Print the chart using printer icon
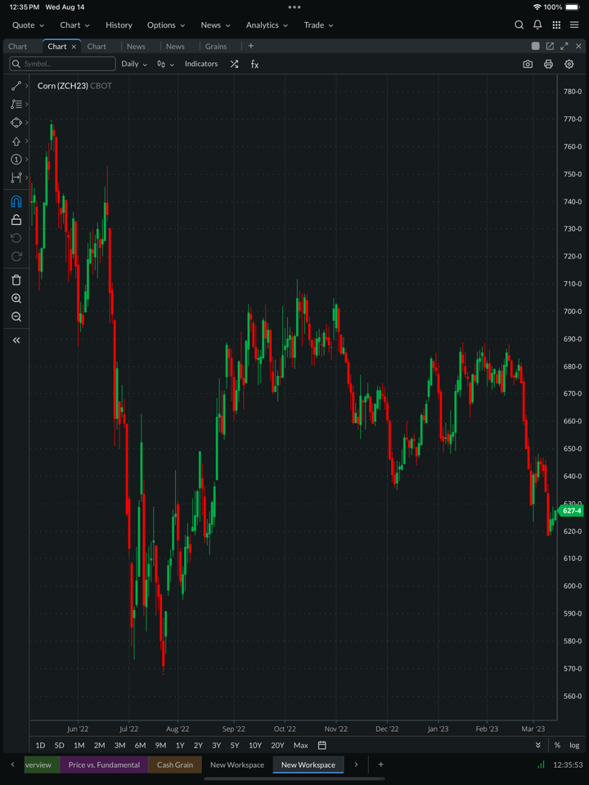The width and height of the screenshot is (589, 785). [x=548, y=64]
